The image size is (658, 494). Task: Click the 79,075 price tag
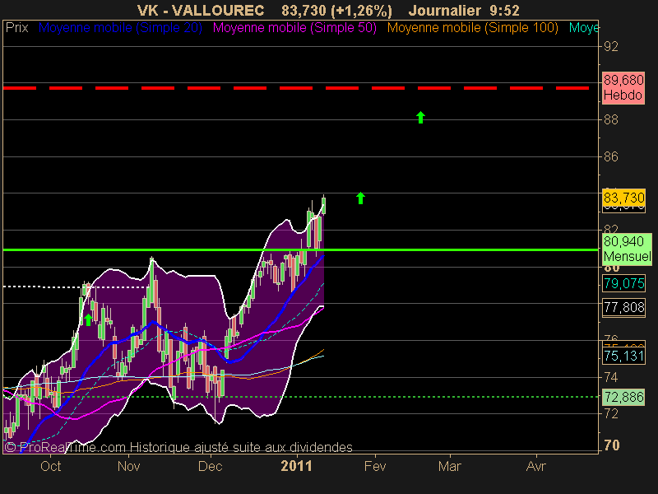coord(623,283)
